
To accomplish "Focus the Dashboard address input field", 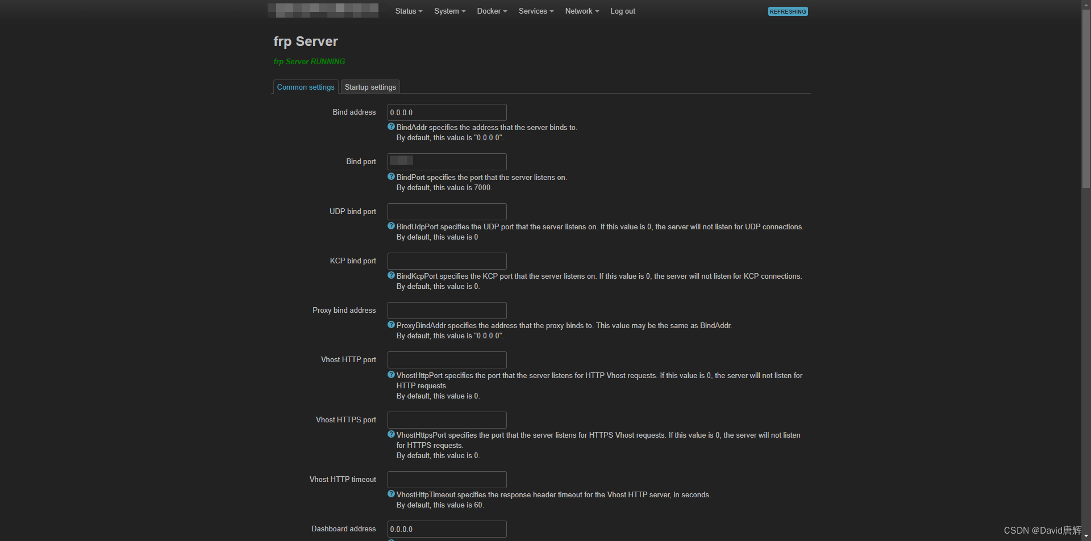I will tap(447, 529).
